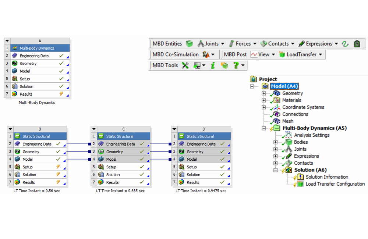Click the MBD Tools wrench icon
This screenshot has height=239, width=368.
coord(185,65)
